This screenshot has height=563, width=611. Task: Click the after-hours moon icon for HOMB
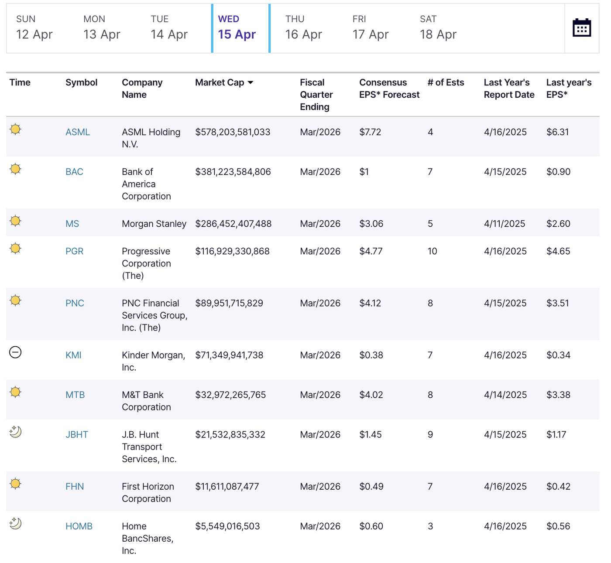(15, 523)
